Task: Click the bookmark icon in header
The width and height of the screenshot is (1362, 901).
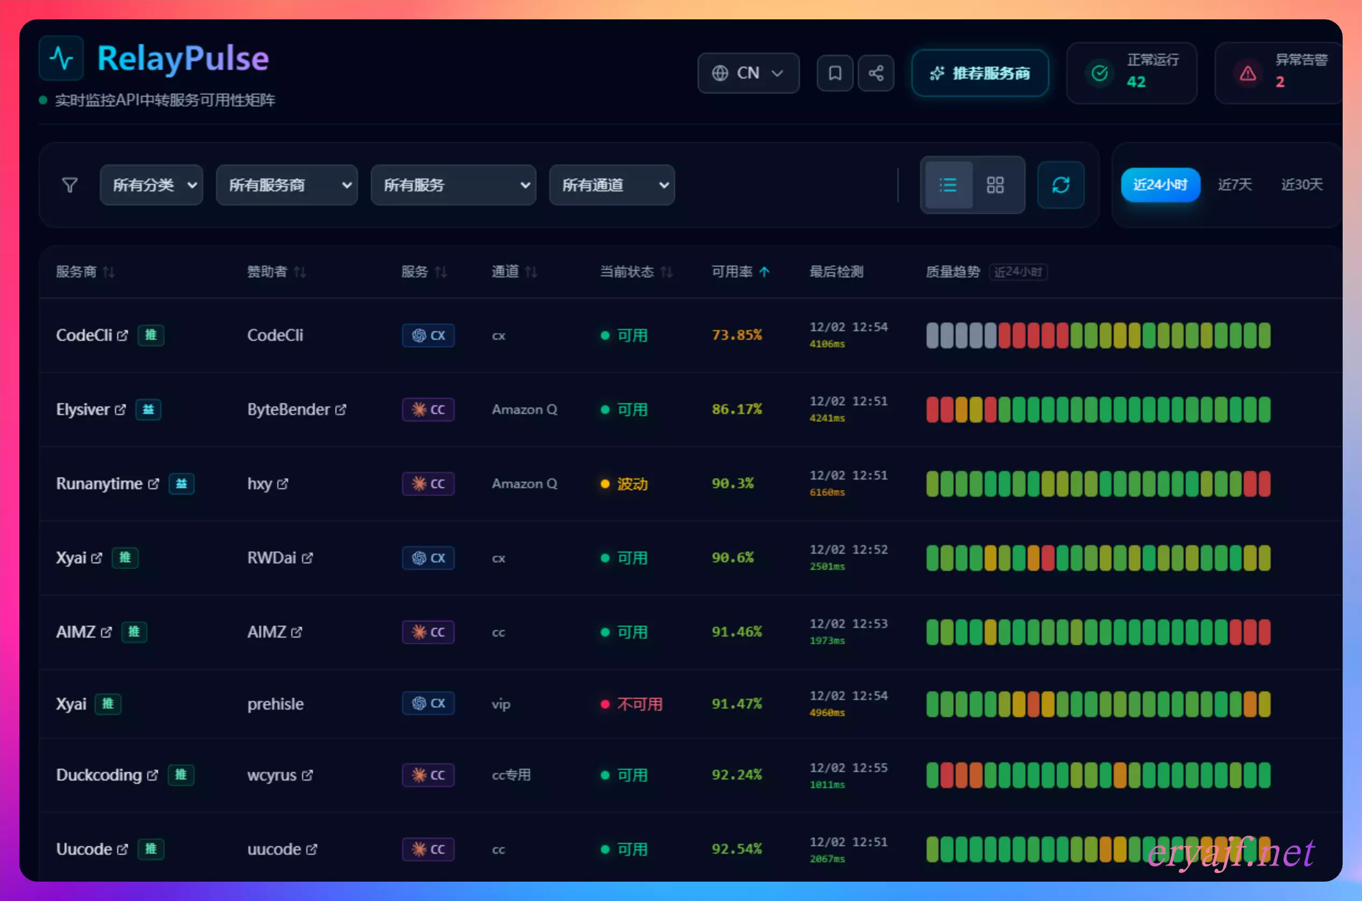Action: 835,73
